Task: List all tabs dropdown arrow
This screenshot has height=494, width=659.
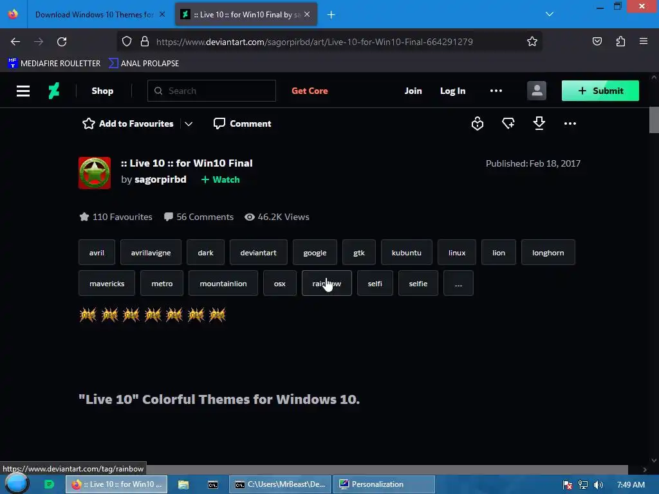Action: [550, 14]
